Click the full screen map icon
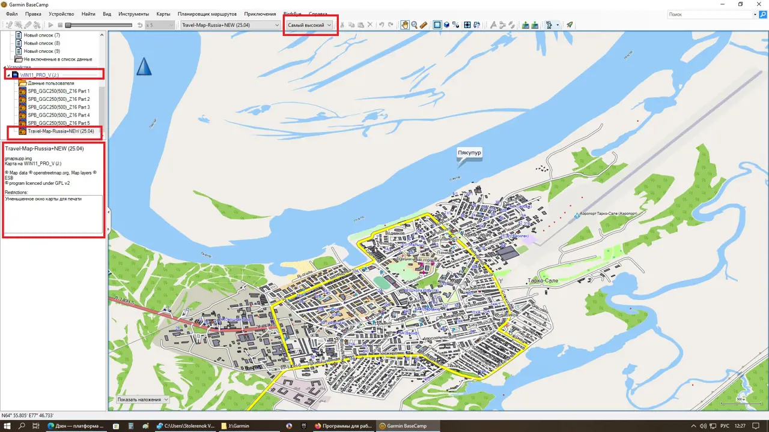Screen dimensions: 769x432 [467, 25]
